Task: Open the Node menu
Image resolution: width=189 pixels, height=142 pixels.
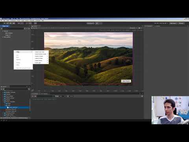Action: pyautogui.click(x=8, y=21)
